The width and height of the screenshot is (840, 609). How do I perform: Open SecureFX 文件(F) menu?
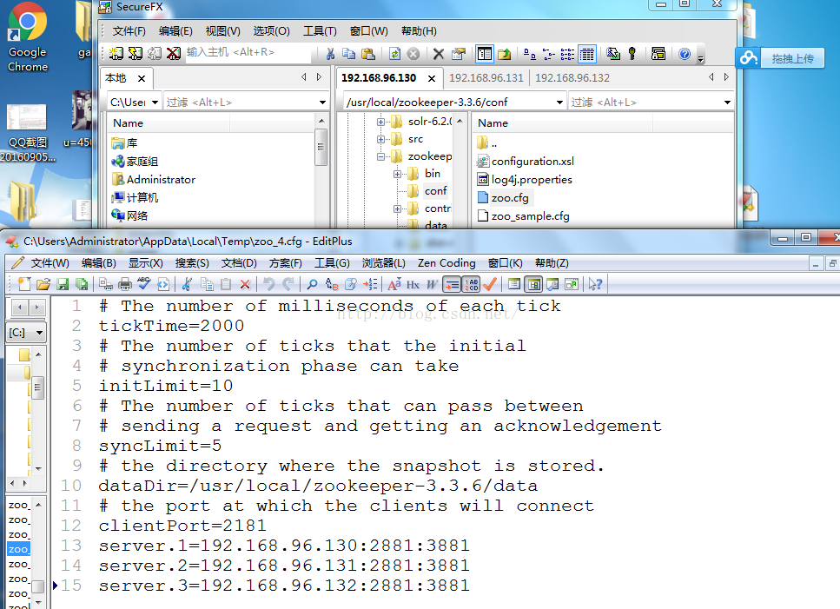point(129,31)
